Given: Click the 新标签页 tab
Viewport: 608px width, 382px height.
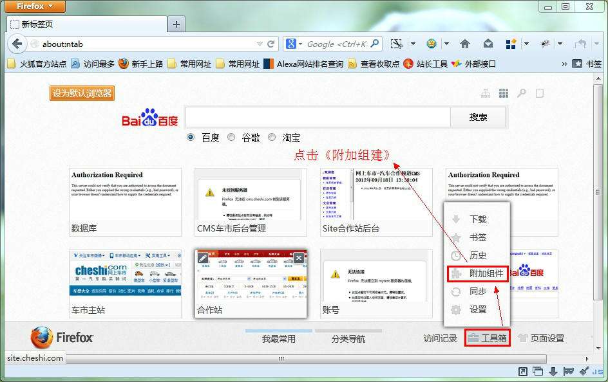Looking at the screenshot, I should [x=87, y=24].
